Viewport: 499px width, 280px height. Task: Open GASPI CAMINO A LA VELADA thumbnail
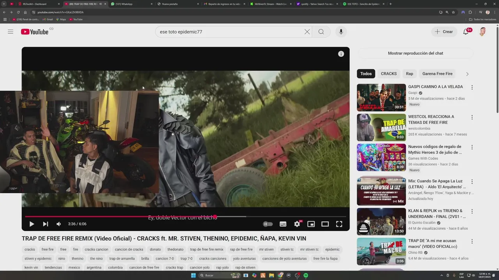click(381, 98)
